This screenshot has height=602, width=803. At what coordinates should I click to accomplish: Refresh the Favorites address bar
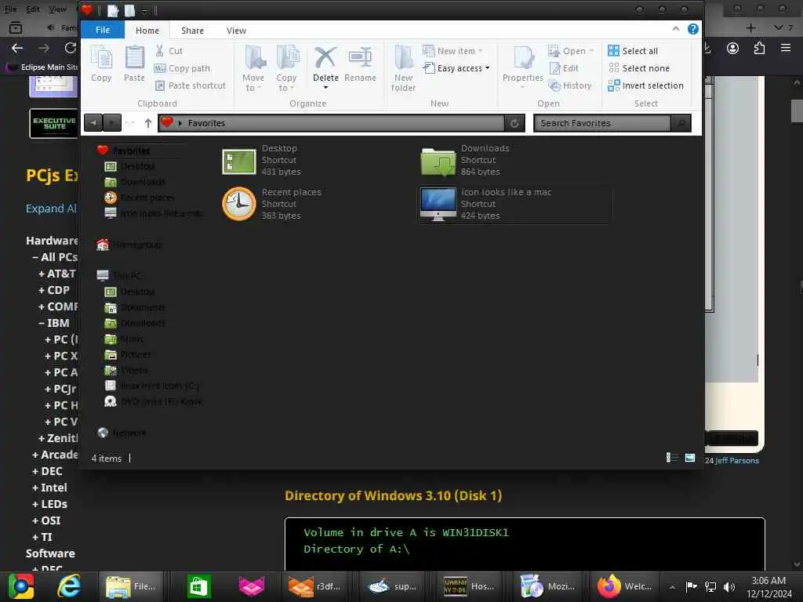514,123
